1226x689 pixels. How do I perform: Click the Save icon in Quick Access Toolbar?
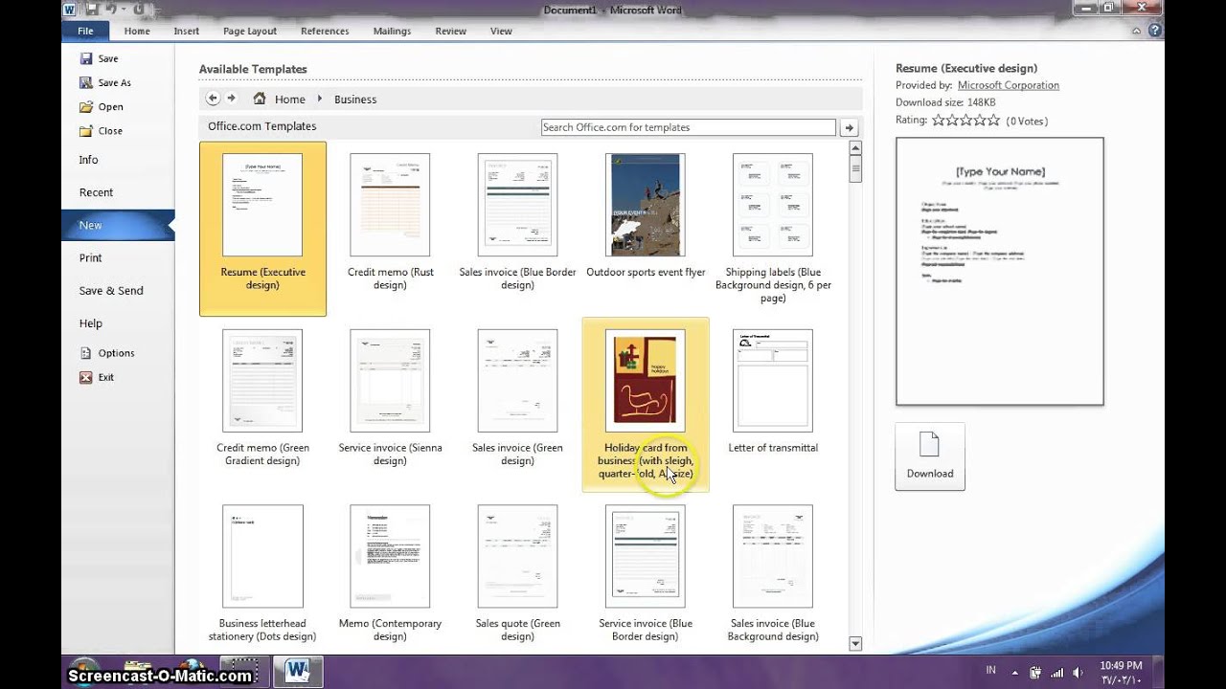[x=94, y=10]
